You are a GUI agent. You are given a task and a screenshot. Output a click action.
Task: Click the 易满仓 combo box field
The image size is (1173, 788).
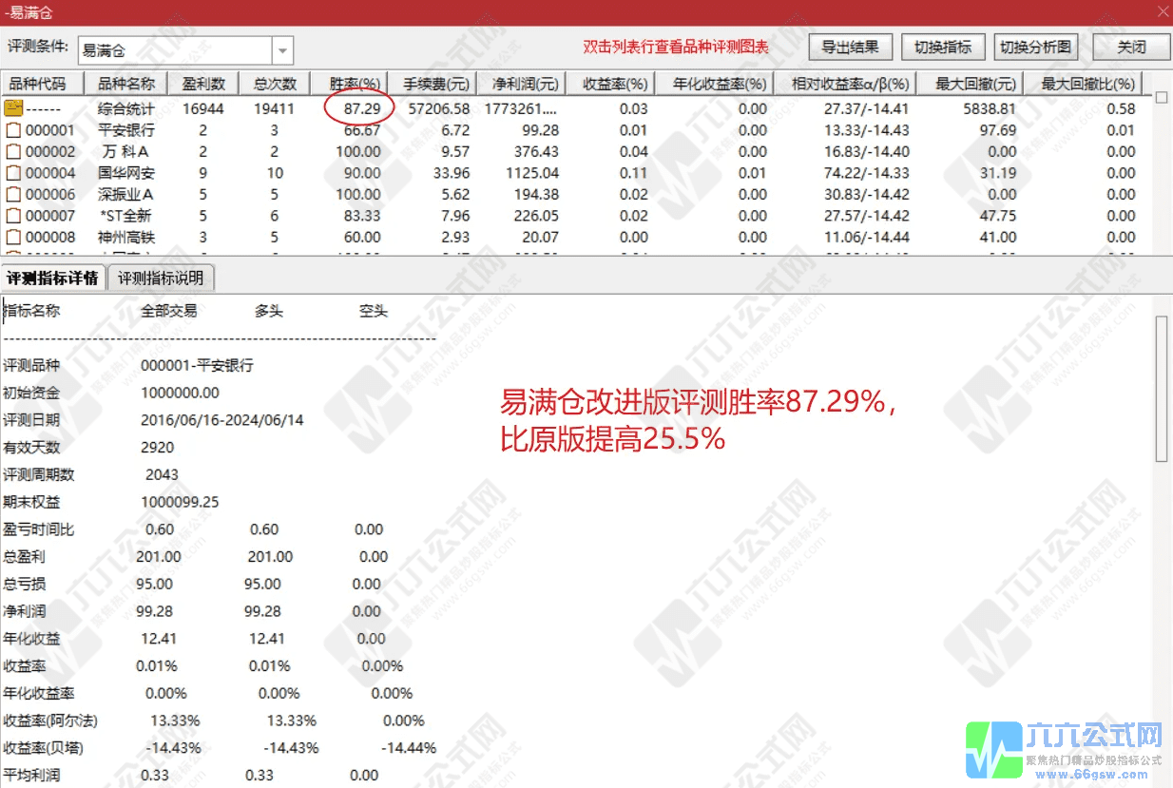click(x=175, y=50)
